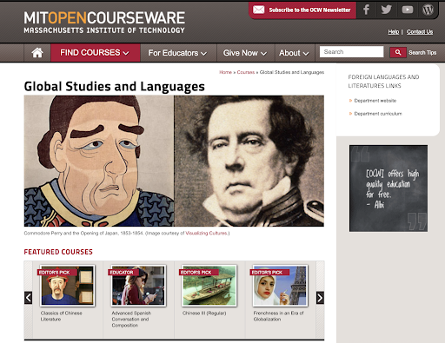Open the Visualizing Cultures link
This screenshot has height=343, width=445.
click(x=207, y=233)
